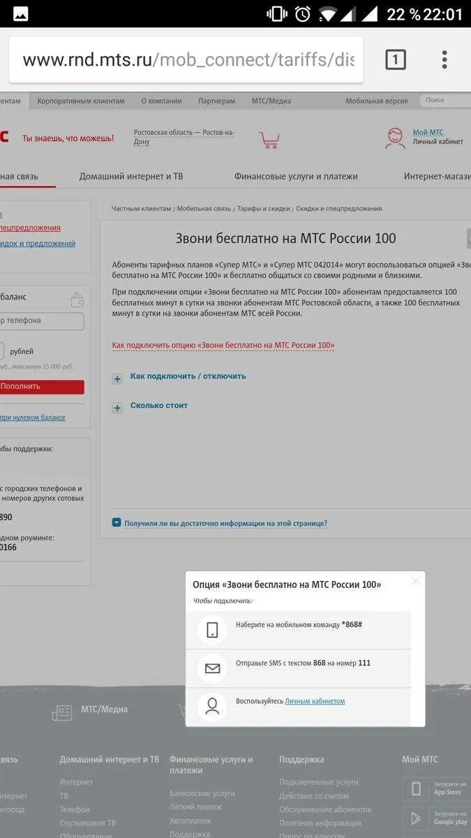471x838 pixels.
Task: Click footer link Легкий платеж
Action: tap(195, 807)
